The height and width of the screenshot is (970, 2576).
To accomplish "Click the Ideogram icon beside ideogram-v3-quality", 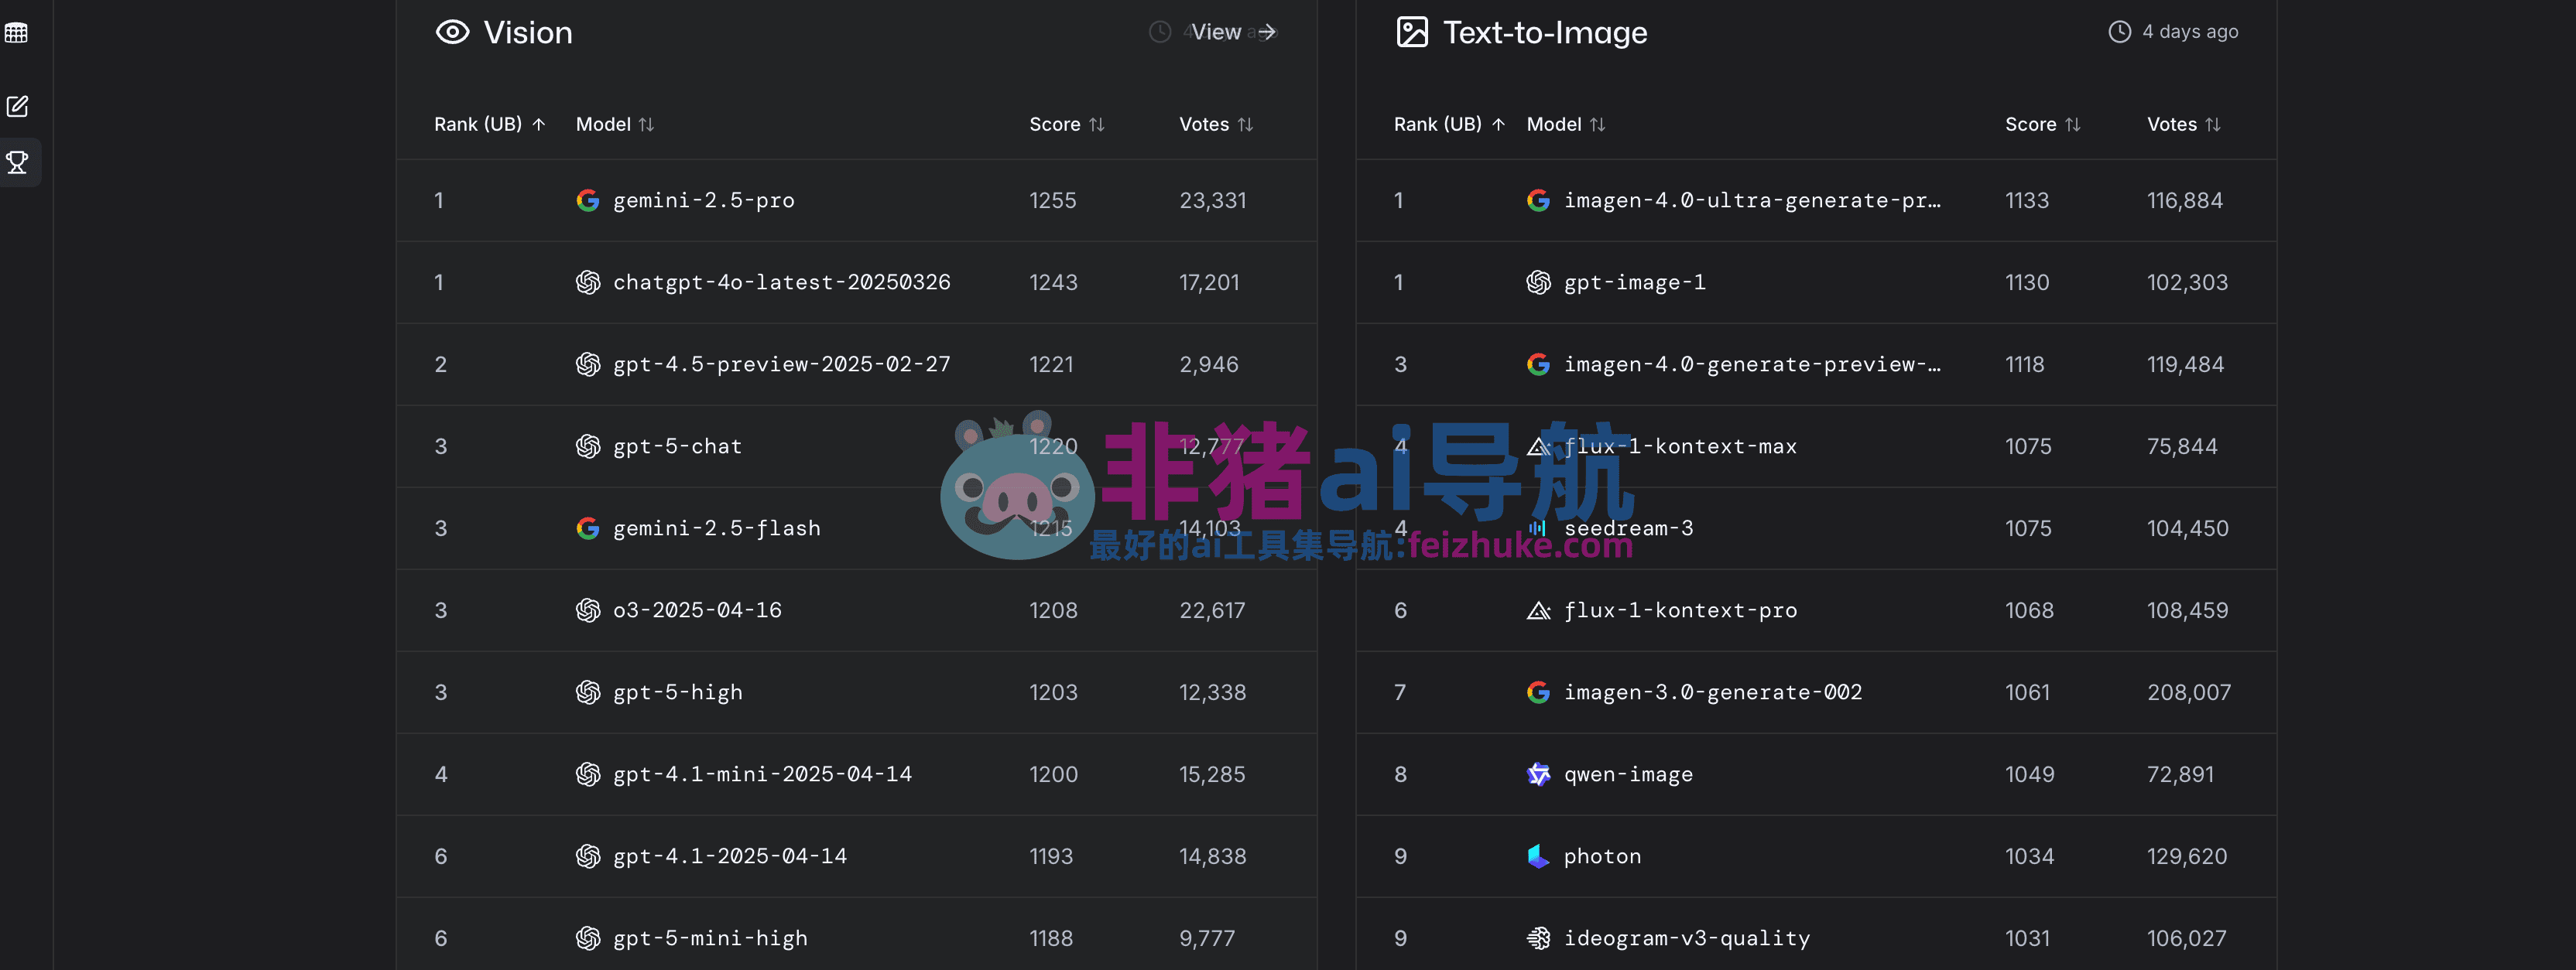I will pos(1538,937).
